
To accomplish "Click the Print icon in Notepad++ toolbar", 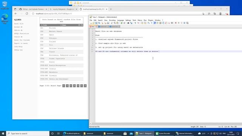I will pyautogui.click(x=108, y=23).
